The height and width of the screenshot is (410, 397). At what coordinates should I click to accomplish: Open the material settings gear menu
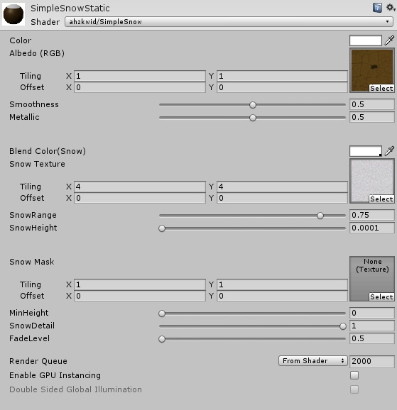coord(391,7)
